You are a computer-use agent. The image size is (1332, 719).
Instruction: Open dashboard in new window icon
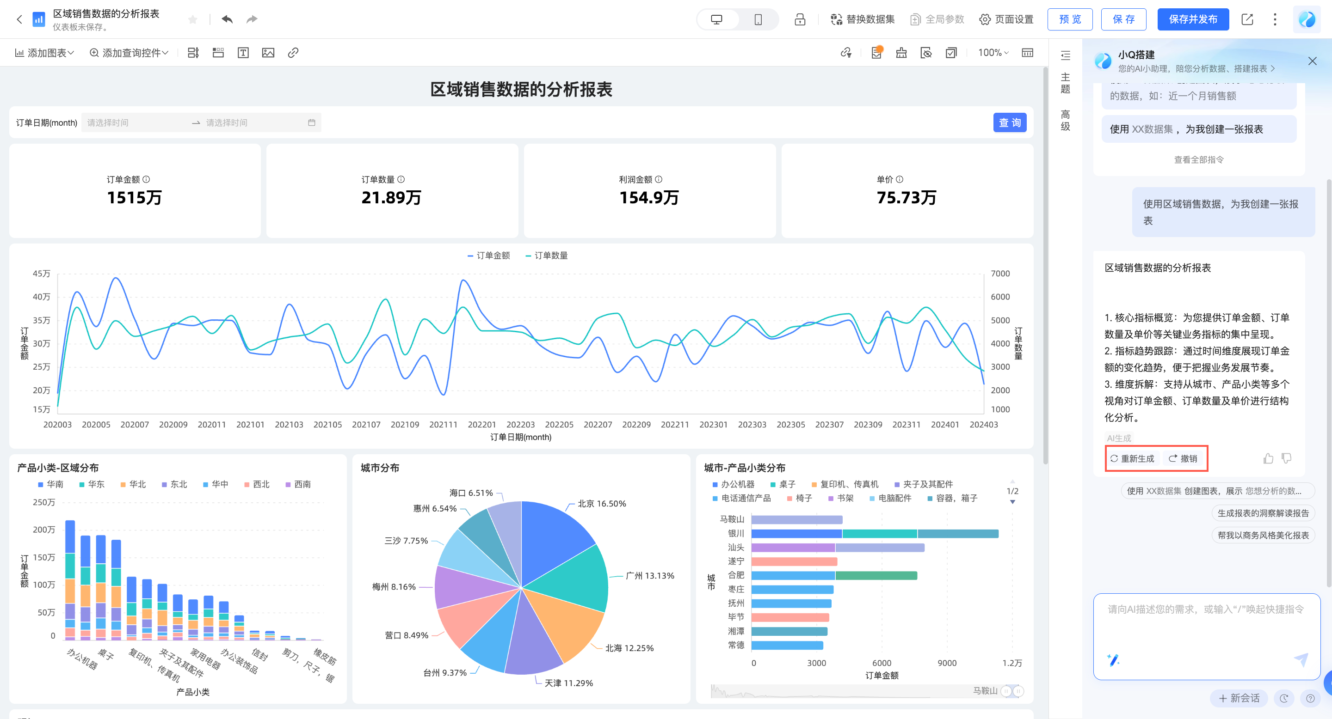pos(1247,19)
